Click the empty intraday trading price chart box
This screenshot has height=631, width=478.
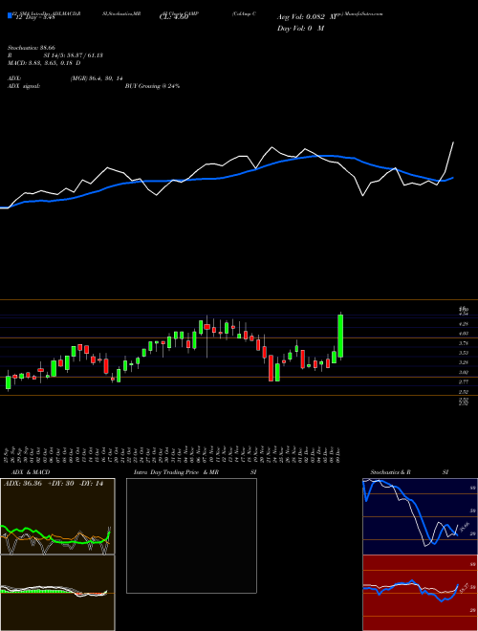[191, 535]
